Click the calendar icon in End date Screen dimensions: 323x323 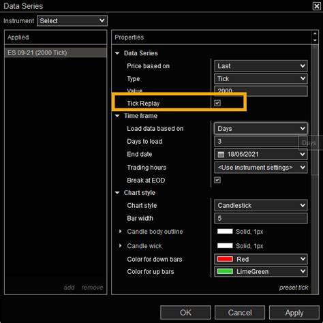221,155
